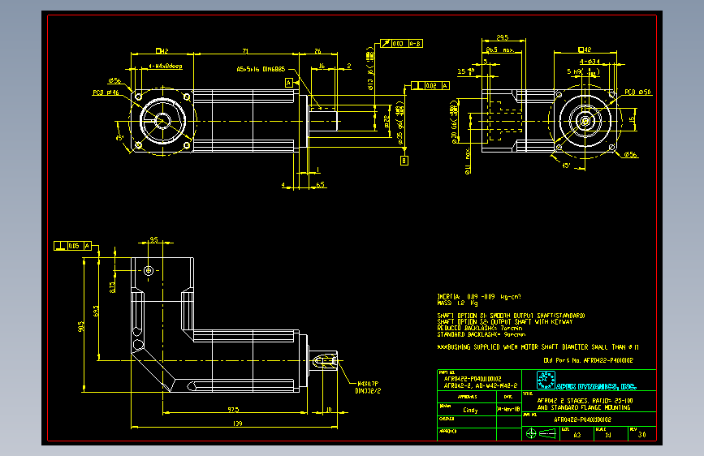
Task: Select the '4-M4x8deep' hole callout
Action: point(165,66)
